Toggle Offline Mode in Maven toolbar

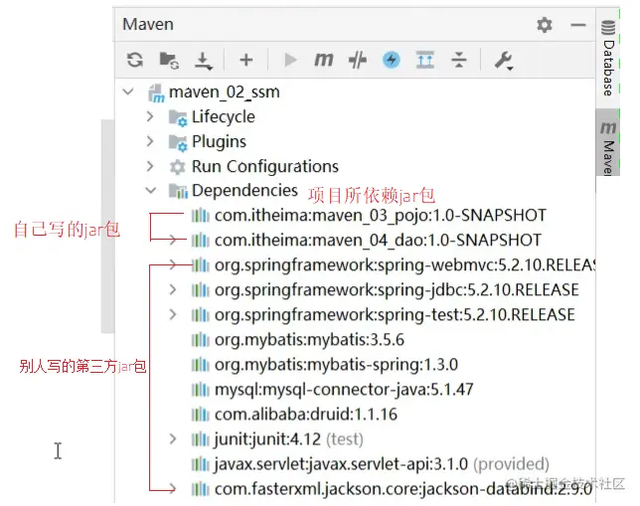pos(358,61)
